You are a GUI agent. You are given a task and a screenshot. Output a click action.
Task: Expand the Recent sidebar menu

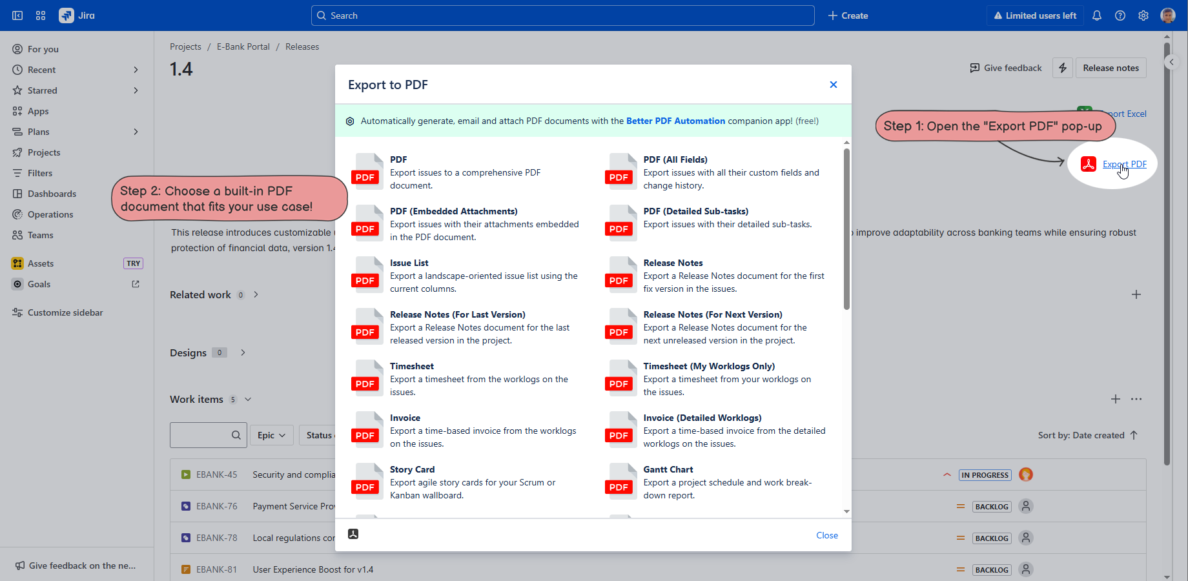(136, 70)
